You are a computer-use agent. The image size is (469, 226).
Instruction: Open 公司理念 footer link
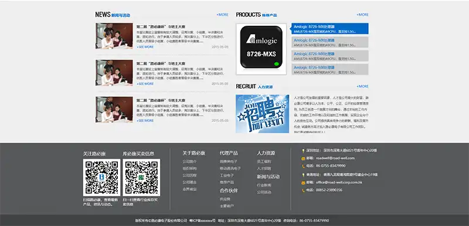[189, 182]
